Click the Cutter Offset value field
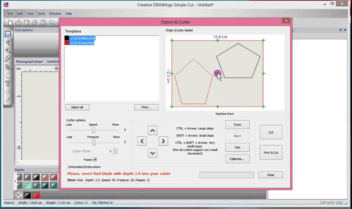 click(x=103, y=151)
